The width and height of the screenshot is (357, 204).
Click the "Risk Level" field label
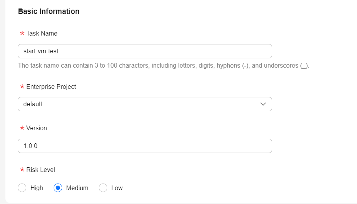coord(41,170)
